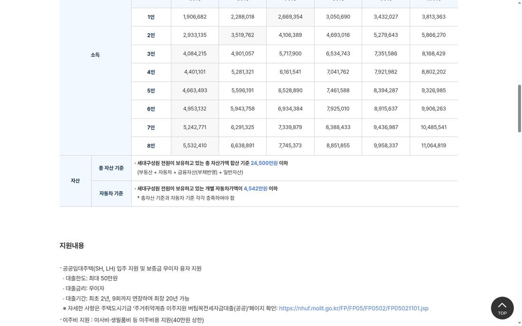This screenshot has width=522, height=326.
Task: Select the 8인 row header
Action: click(x=151, y=146)
